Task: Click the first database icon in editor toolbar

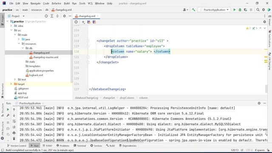Action: (89, 22)
